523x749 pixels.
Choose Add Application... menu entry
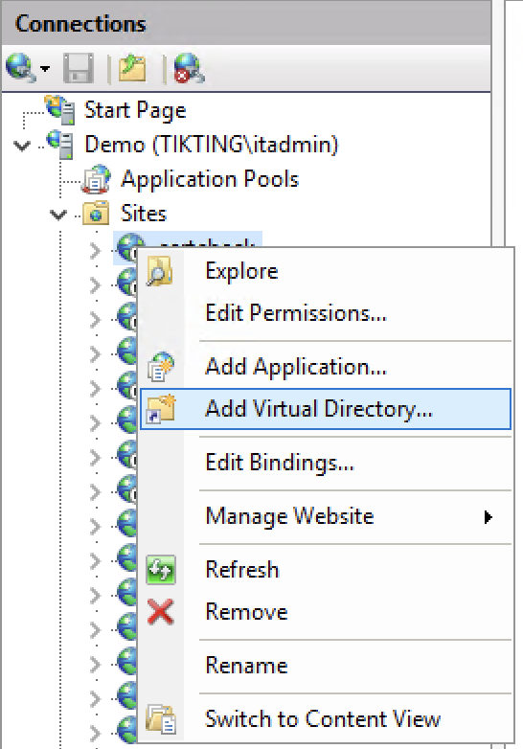click(x=326, y=367)
